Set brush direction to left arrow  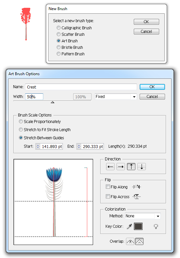[110, 167]
